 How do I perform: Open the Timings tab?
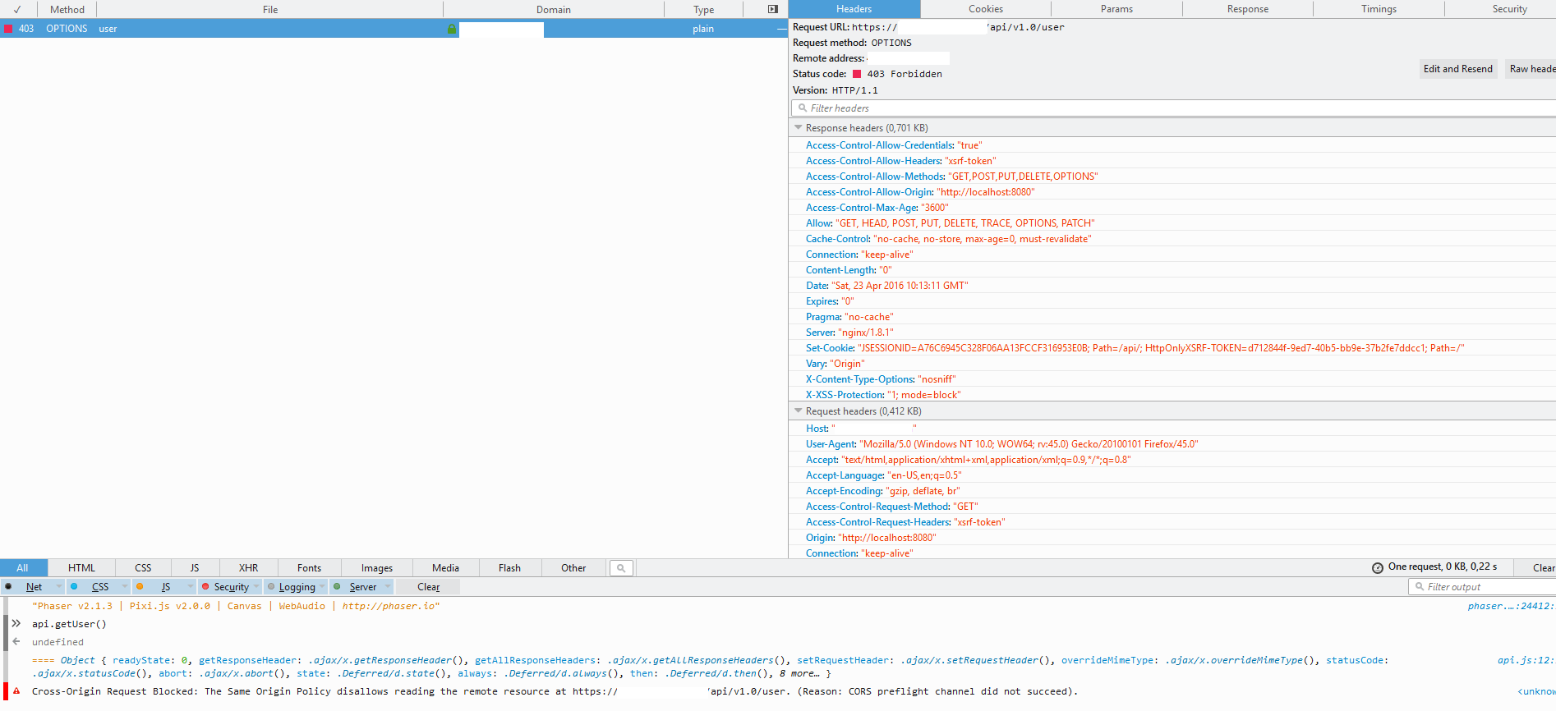(x=1379, y=9)
